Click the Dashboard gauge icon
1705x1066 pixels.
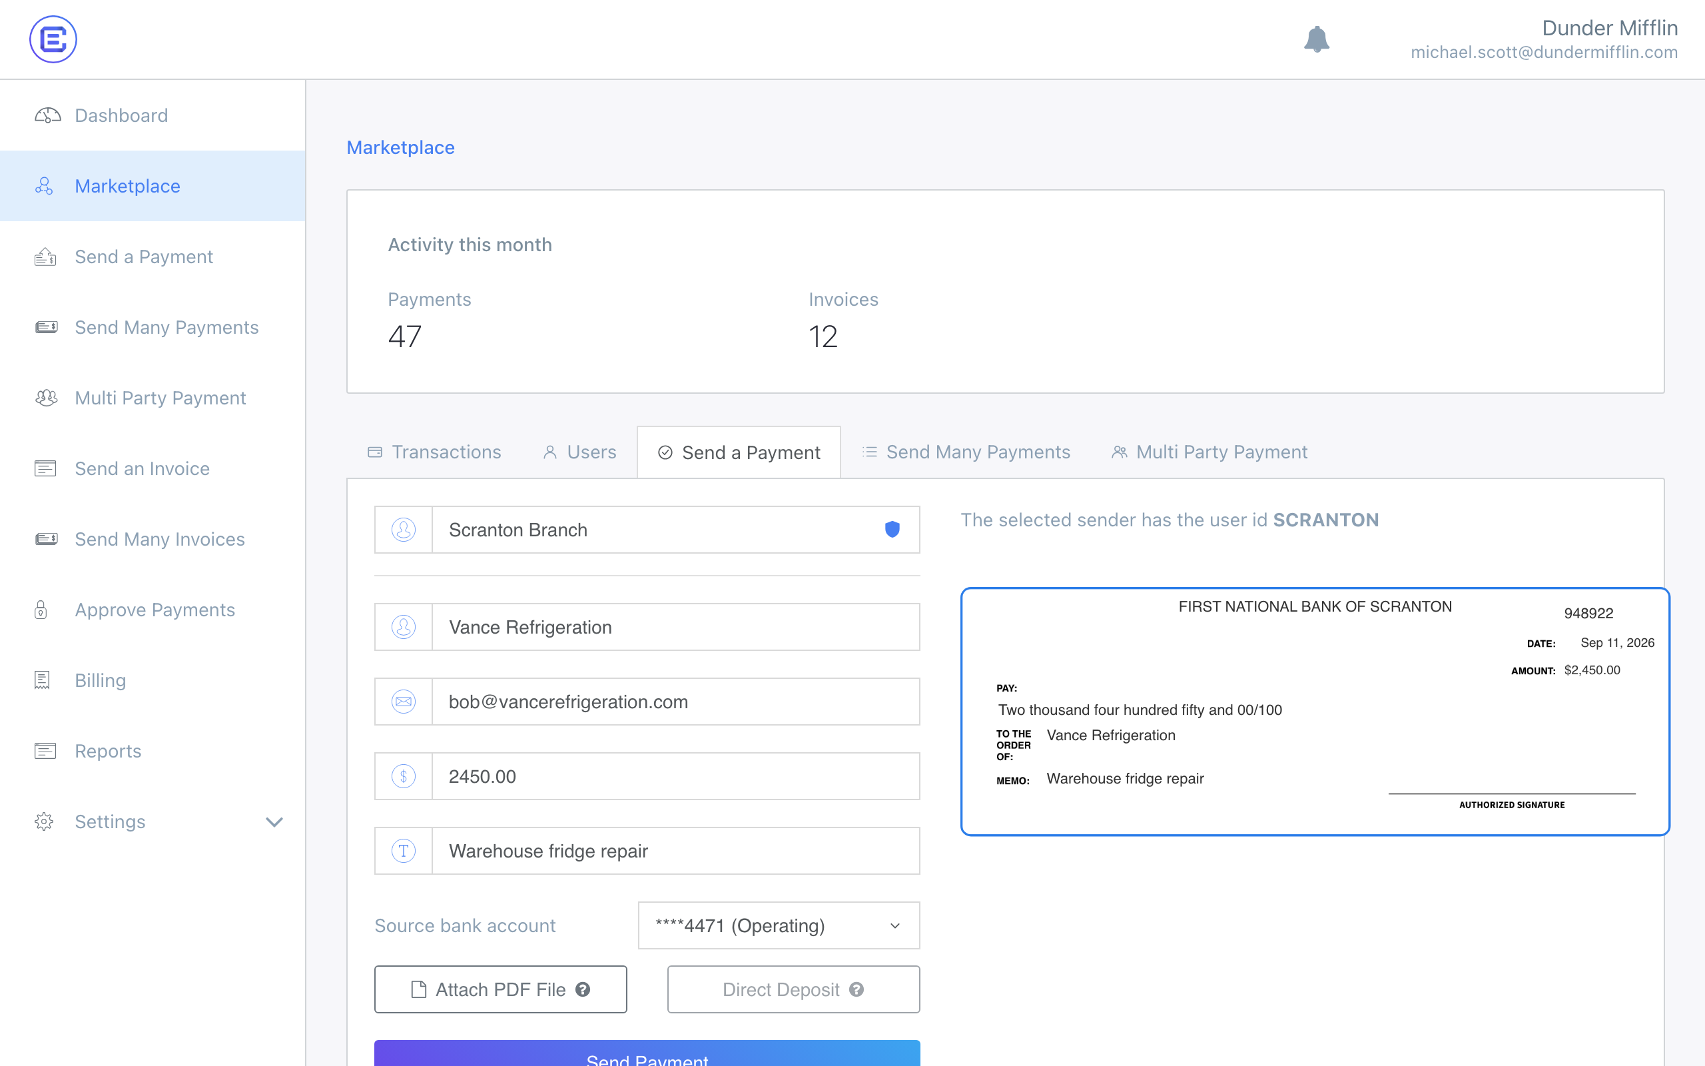click(47, 116)
